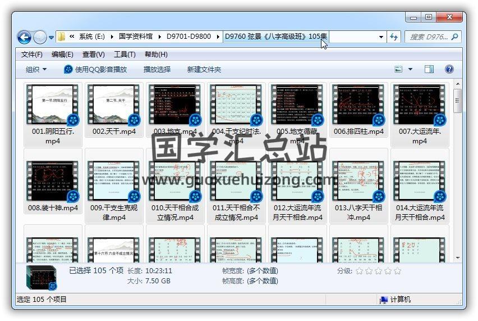The image size is (478, 321).
Task: Click the file name 012.大运流年流月天干相合.mp4
Action: click(297, 213)
